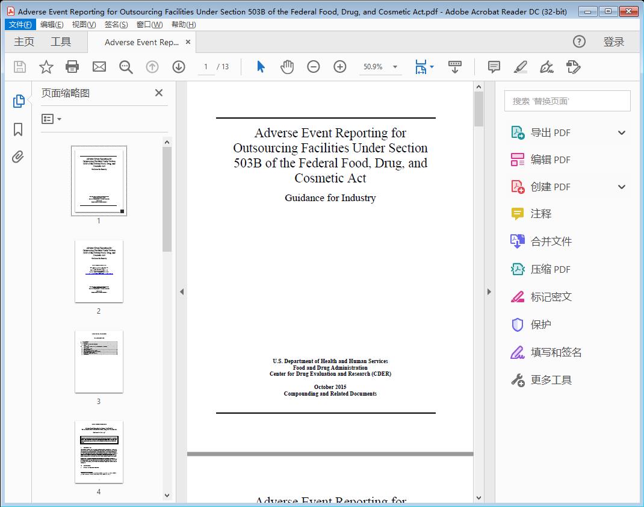Click the Print icon in the toolbar
This screenshot has width=644, height=507.
click(x=72, y=67)
